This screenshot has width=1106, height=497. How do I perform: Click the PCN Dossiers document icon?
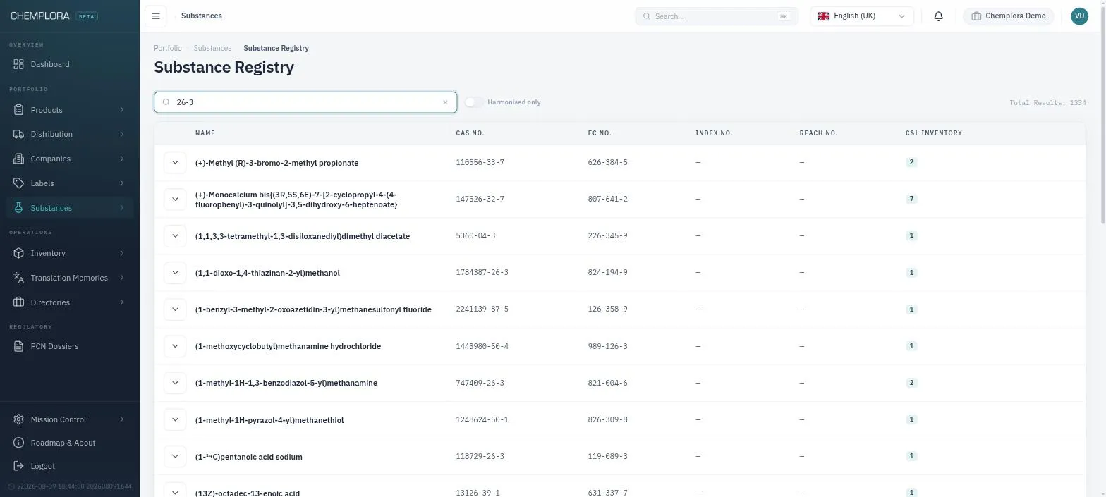pyautogui.click(x=18, y=346)
